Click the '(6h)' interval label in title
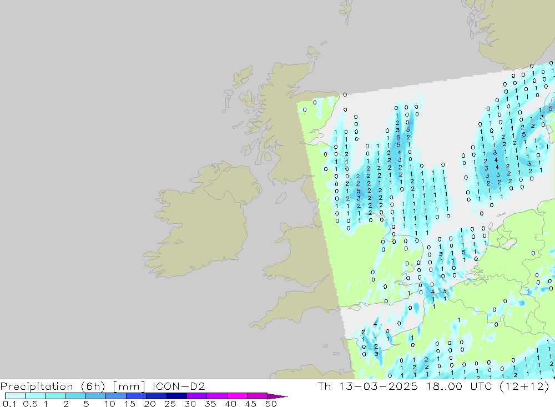Screen dimensions: 555x407 pos(93,386)
